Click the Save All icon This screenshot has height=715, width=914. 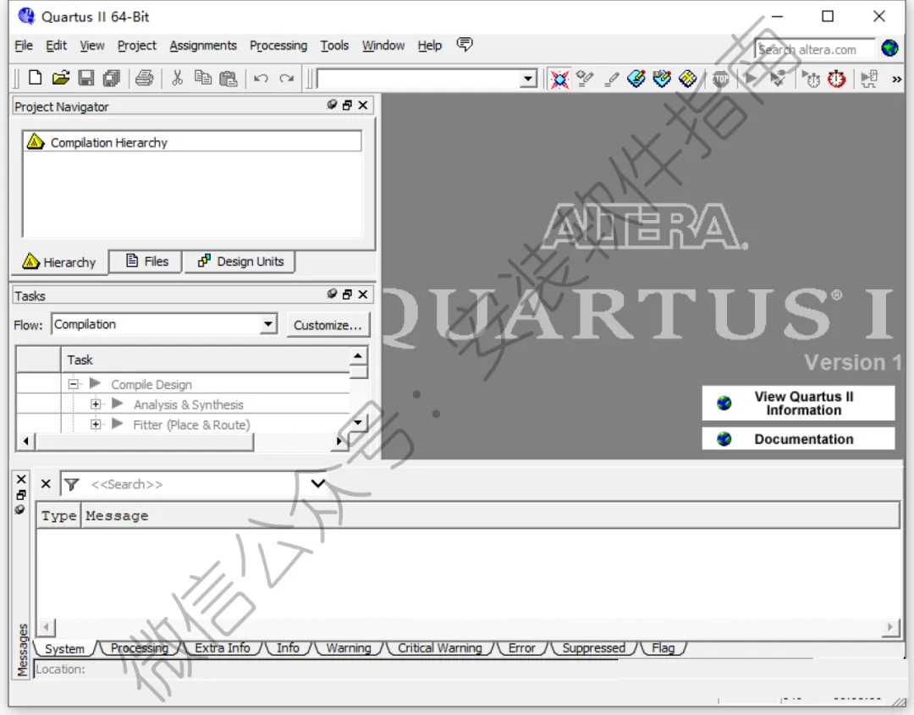[112, 78]
